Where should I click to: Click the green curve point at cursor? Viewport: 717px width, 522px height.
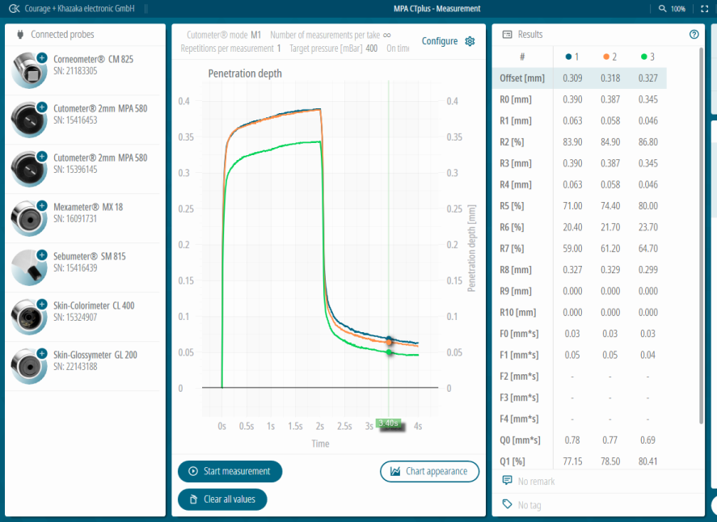389,352
